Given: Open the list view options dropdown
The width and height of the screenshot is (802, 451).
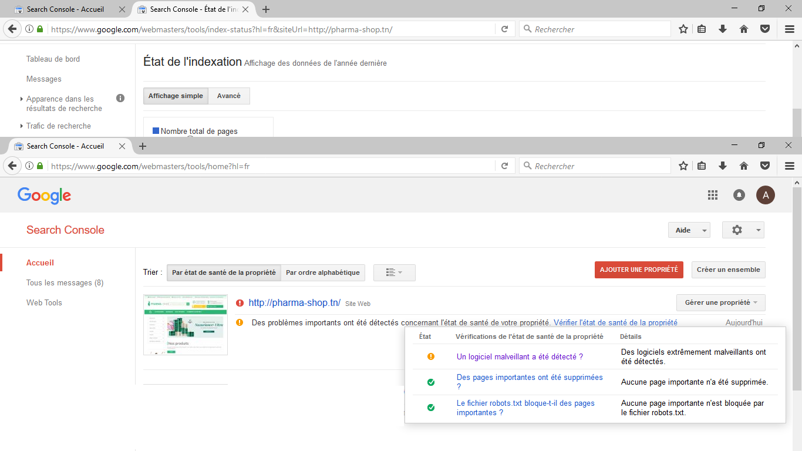Looking at the screenshot, I should tap(395, 272).
